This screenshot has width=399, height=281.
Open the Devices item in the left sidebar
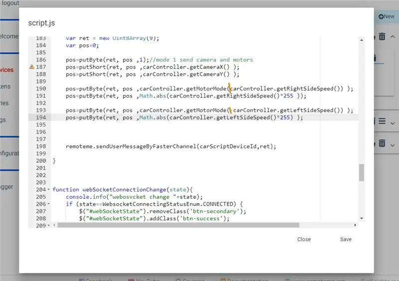click(x=6, y=70)
